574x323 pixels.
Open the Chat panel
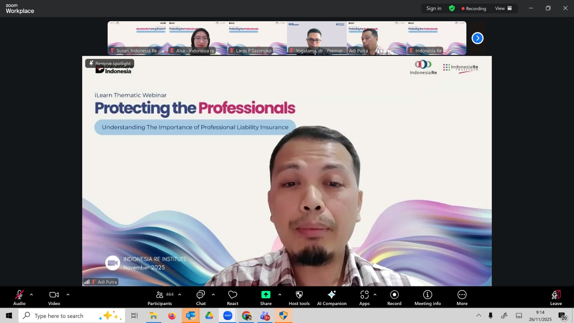[x=201, y=298]
